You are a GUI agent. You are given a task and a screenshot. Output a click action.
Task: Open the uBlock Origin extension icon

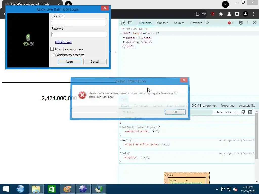tap(213, 14)
